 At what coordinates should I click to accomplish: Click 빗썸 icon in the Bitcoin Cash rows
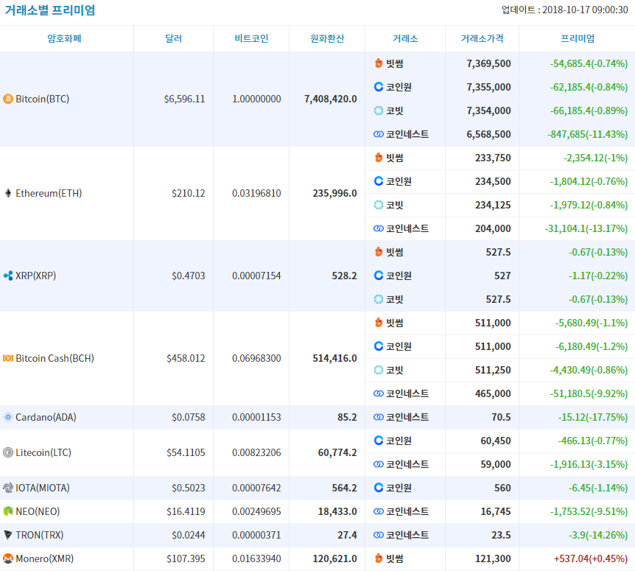(x=379, y=323)
